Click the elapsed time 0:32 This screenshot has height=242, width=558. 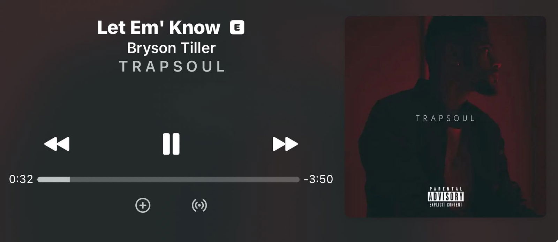point(21,179)
